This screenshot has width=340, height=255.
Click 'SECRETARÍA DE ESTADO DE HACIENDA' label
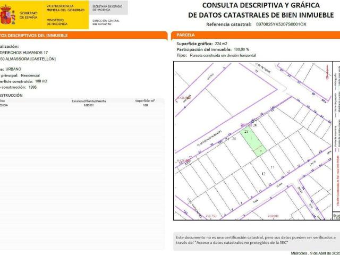click(x=107, y=8)
